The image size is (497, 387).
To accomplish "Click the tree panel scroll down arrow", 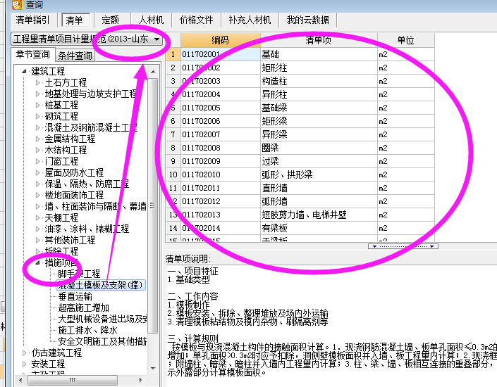I will [x=153, y=368].
